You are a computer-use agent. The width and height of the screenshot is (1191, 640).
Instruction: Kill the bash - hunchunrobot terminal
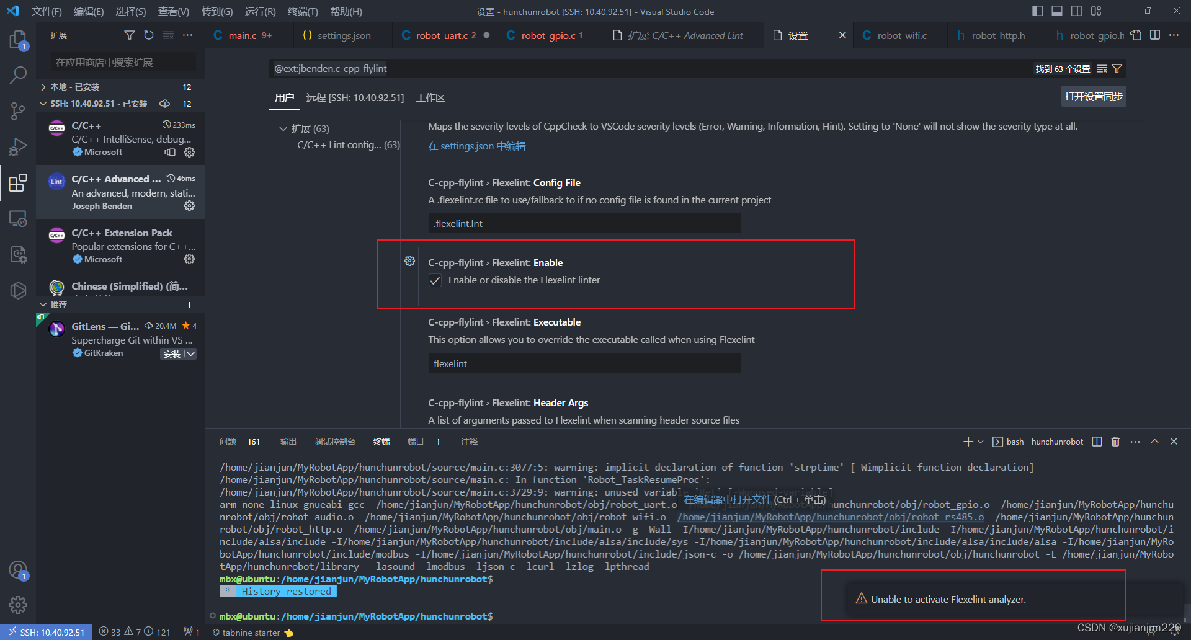point(1115,441)
